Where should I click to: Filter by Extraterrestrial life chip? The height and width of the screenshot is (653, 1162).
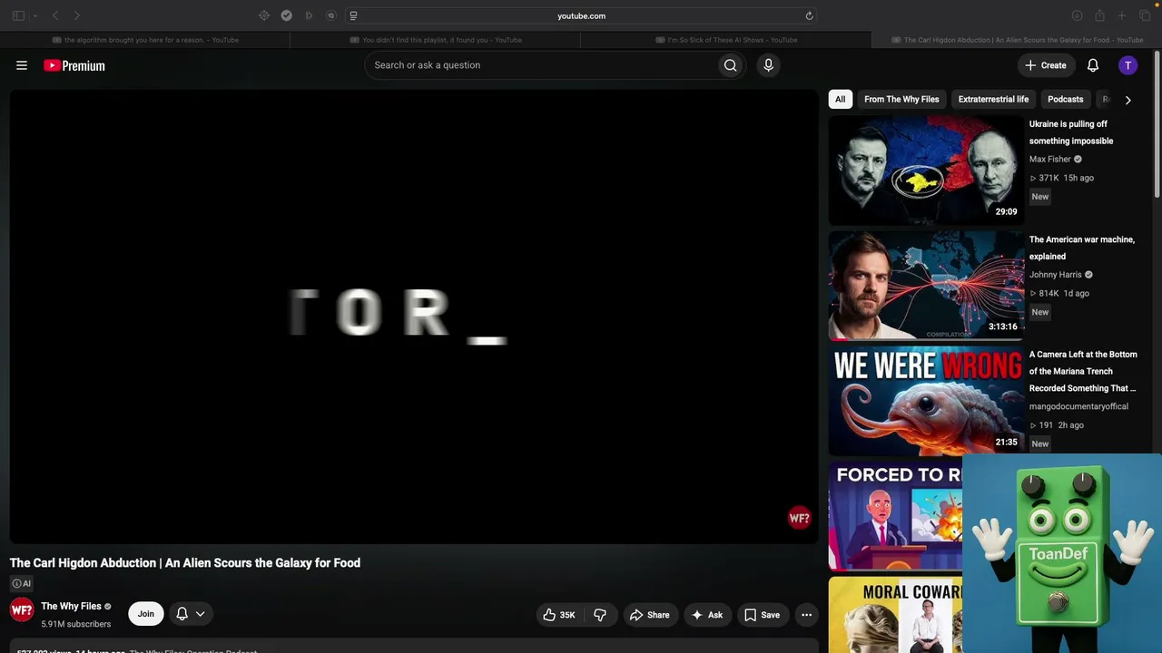click(993, 100)
